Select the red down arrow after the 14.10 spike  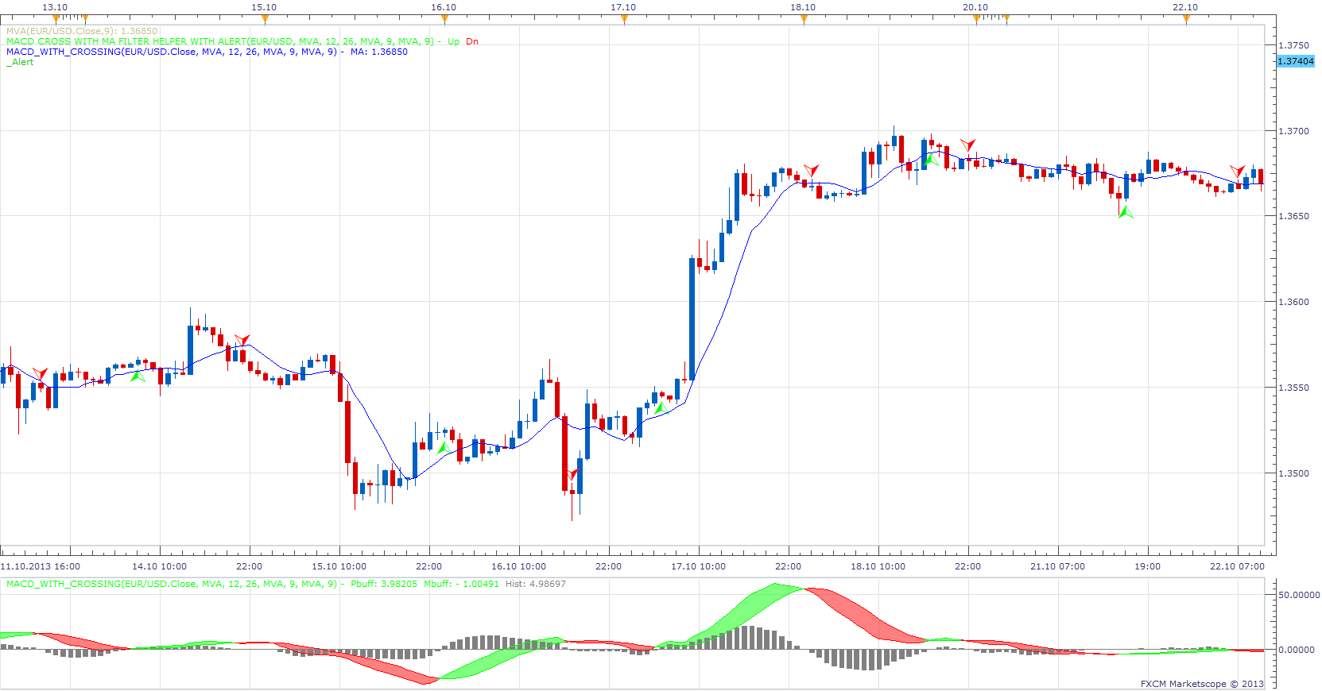click(x=242, y=340)
